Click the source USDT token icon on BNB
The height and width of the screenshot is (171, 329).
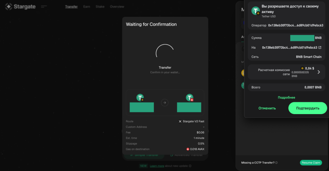[x=140, y=98]
